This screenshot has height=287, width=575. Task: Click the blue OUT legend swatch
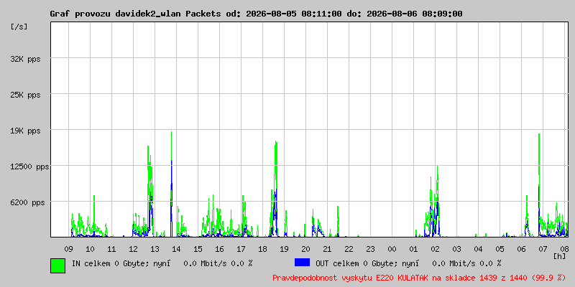[x=302, y=263]
